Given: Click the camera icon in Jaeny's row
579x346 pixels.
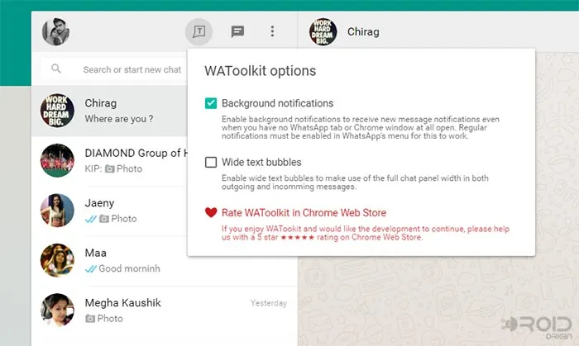Looking at the screenshot, I should pyautogui.click(x=104, y=219).
